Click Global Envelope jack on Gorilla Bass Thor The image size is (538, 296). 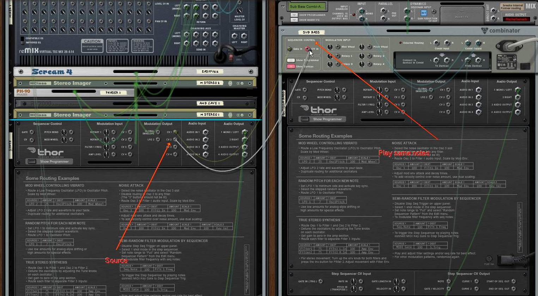tap(431, 90)
